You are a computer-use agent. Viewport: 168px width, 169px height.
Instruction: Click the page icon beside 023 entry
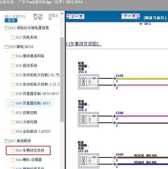[x=13, y=75]
